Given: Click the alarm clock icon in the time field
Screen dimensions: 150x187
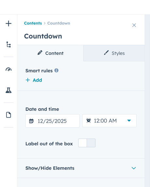Looking at the screenshot, I should pyautogui.click(x=89, y=120).
